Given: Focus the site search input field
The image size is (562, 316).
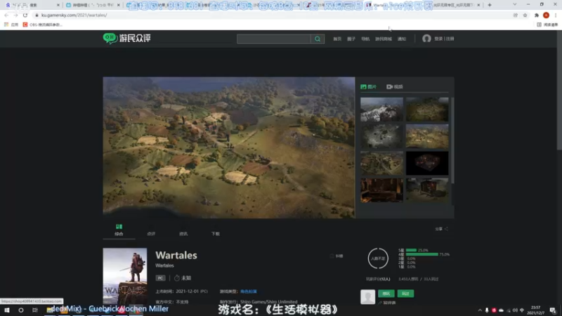Looking at the screenshot, I should click(274, 39).
